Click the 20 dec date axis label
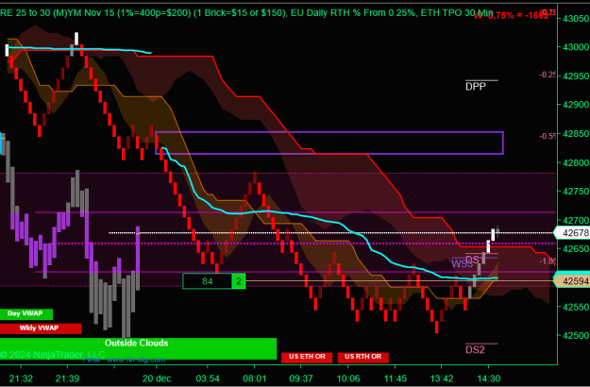590x387 pixels. 157,379
